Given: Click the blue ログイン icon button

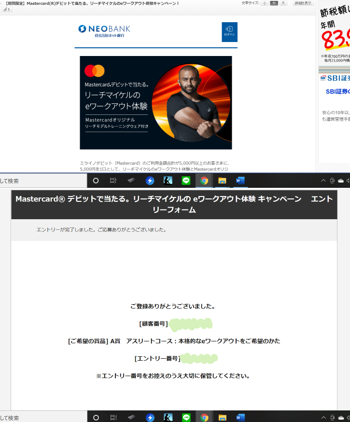Looking at the screenshot, I should [x=229, y=32].
